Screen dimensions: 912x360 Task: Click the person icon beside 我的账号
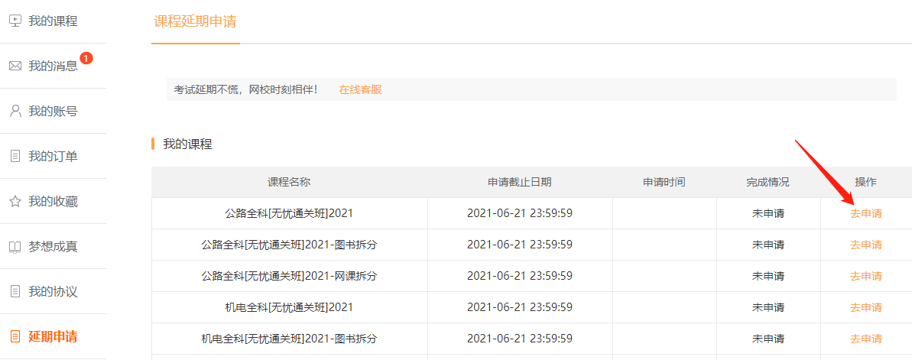[15, 111]
